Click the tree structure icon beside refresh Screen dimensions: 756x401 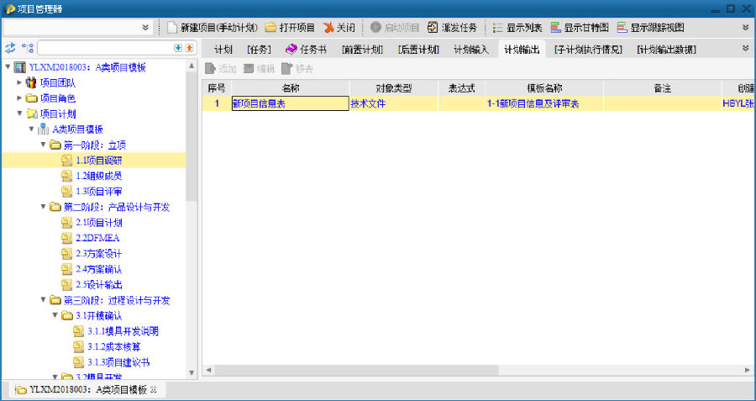(28, 48)
